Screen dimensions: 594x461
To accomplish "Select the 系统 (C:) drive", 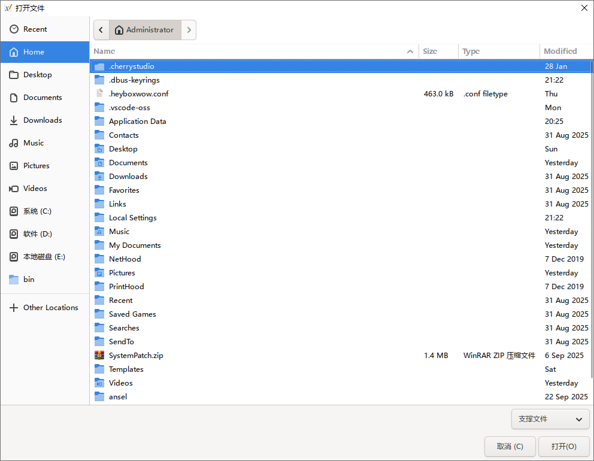I will (x=37, y=211).
